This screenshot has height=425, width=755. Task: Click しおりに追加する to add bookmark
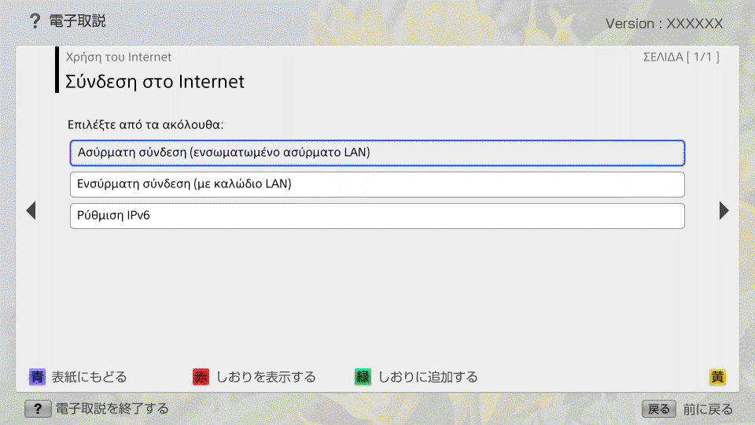coord(428,377)
